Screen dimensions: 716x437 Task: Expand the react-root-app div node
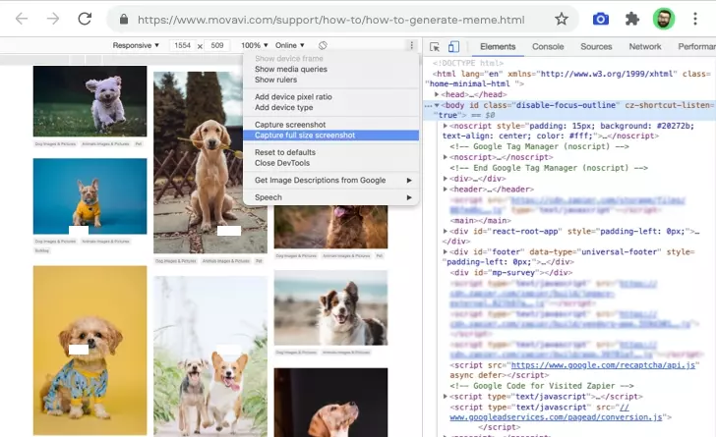pos(446,232)
